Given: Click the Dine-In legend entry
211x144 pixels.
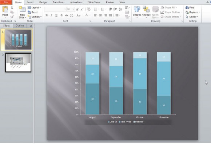Looking at the screenshot, I should (112, 122).
